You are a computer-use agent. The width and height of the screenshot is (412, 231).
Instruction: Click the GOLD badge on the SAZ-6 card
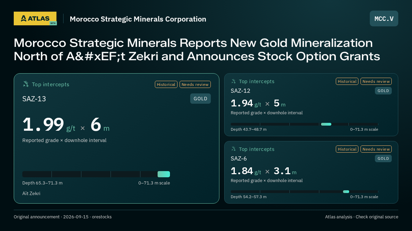[383, 158]
